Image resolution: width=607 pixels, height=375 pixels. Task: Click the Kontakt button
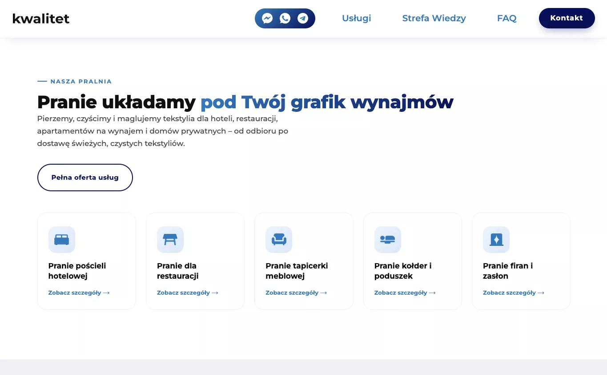[567, 18]
